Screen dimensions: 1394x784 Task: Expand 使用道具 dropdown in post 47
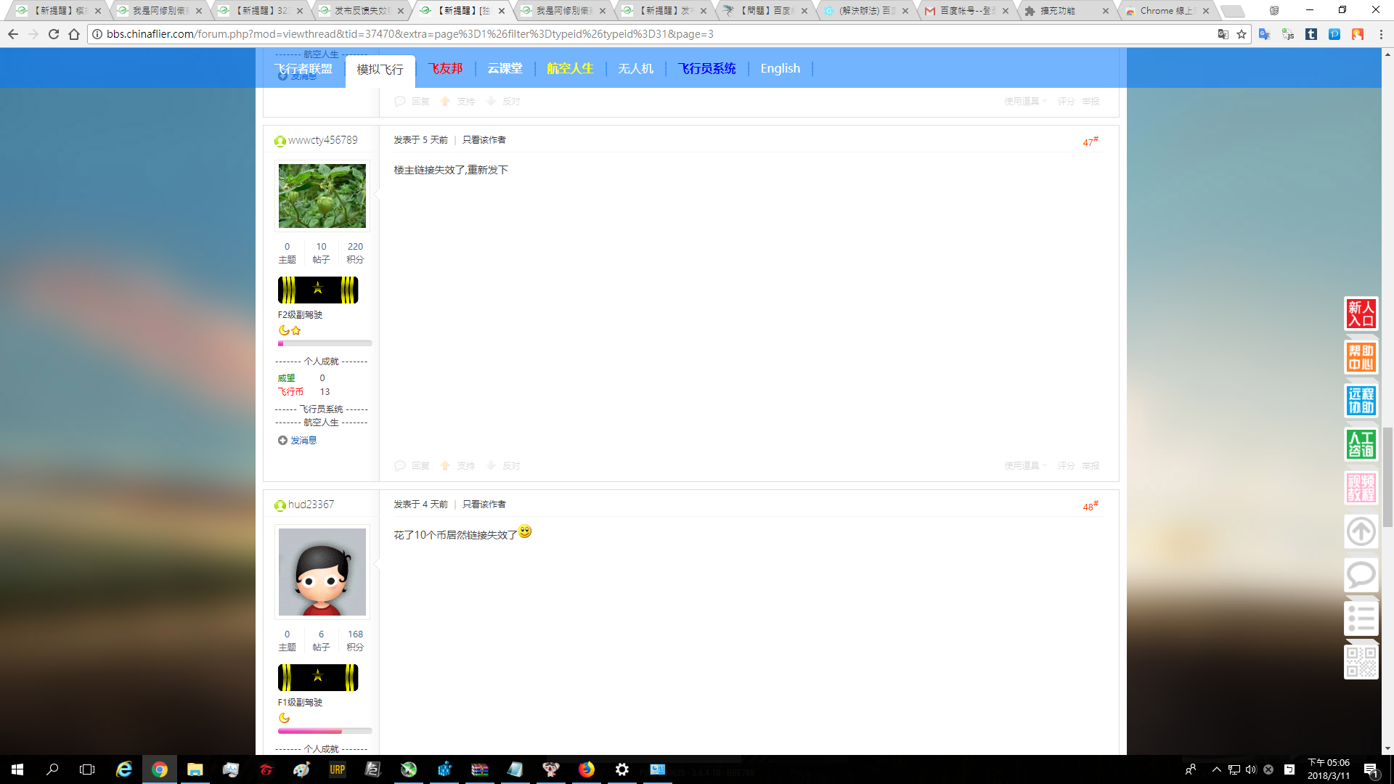coord(1025,465)
